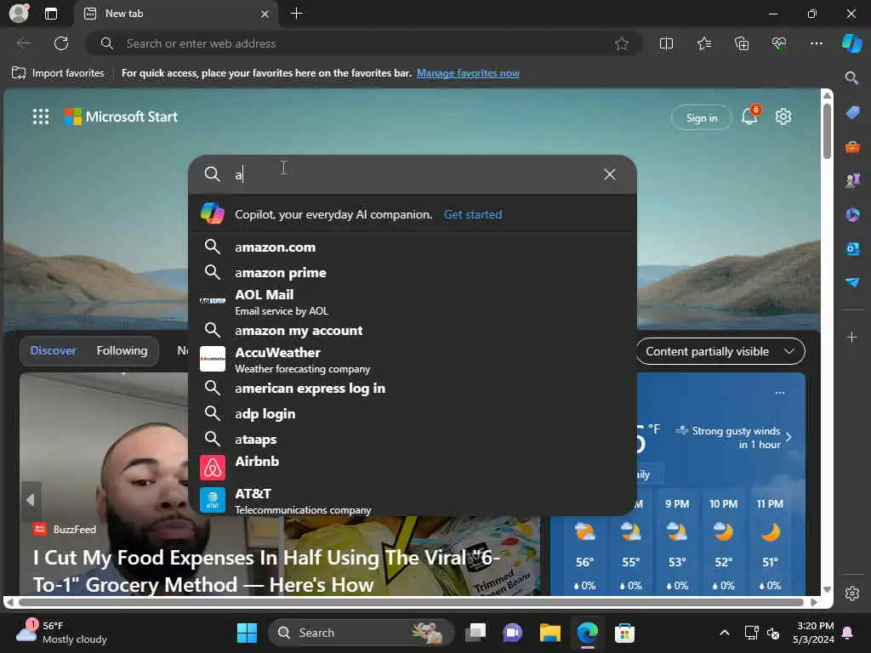
Task: Switch to Following tab
Action: (x=122, y=351)
